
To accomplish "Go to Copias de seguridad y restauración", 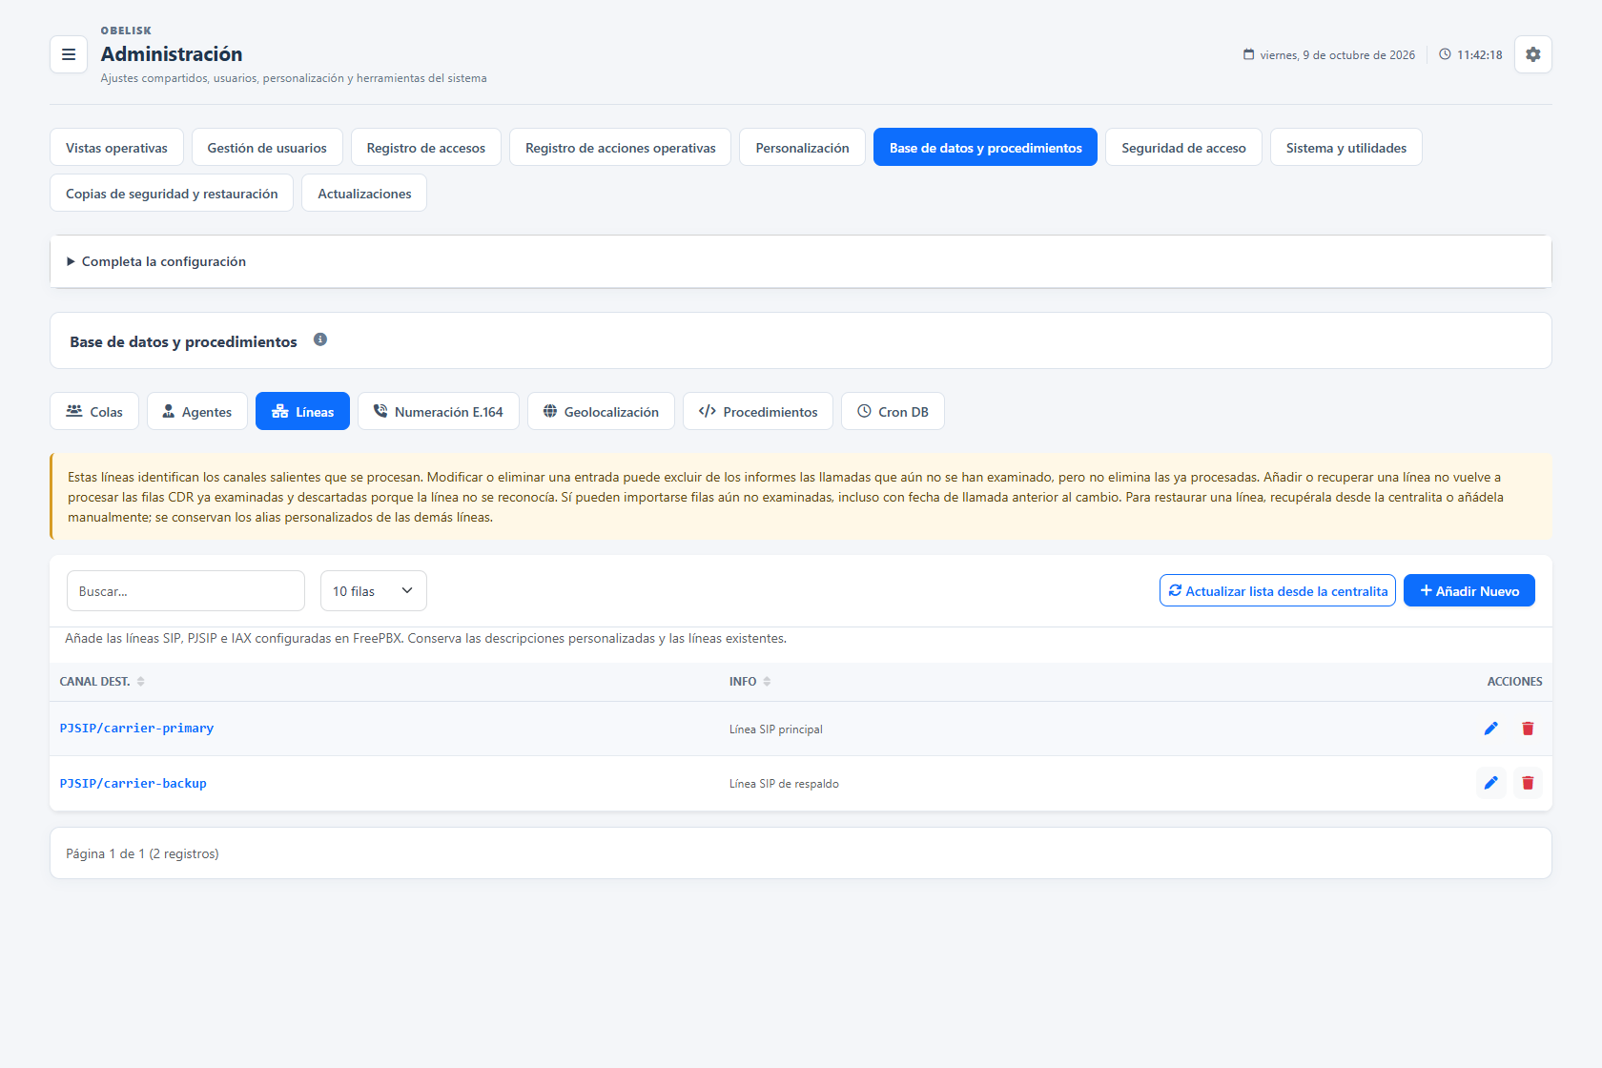I will click(172, 194).
